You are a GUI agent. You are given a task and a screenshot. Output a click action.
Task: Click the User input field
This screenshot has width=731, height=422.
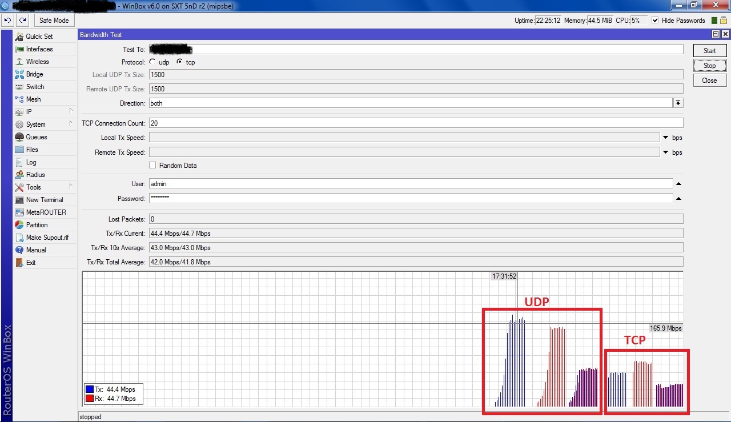click(411, 184)
